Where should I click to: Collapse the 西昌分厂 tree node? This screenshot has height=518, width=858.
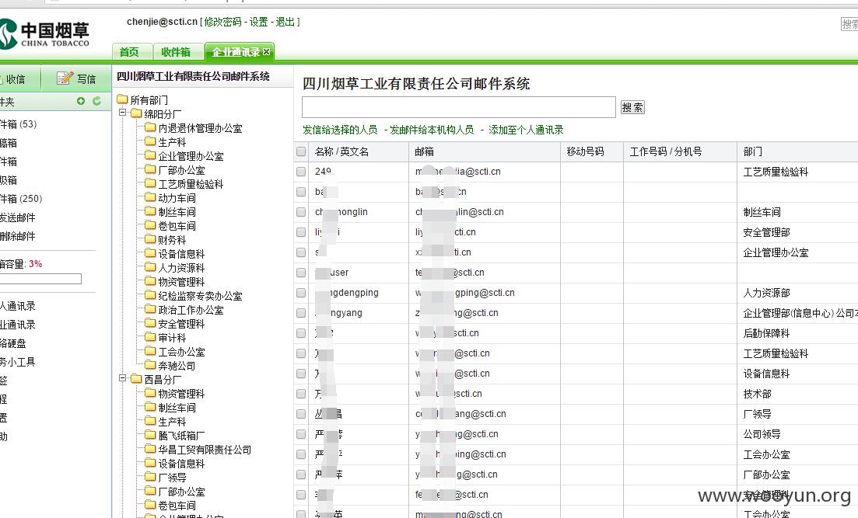click(x=123, y=378)
